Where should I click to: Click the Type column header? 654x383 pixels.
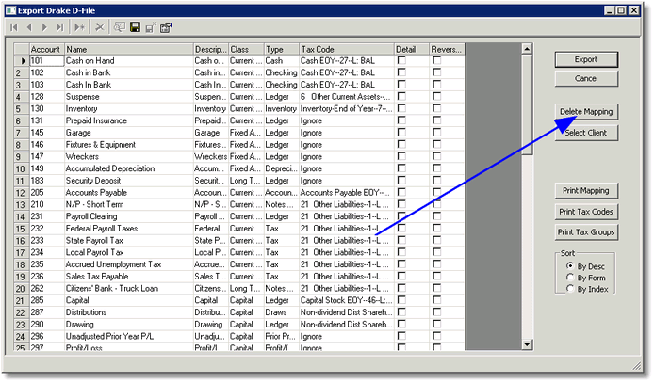tap(282, 49)
